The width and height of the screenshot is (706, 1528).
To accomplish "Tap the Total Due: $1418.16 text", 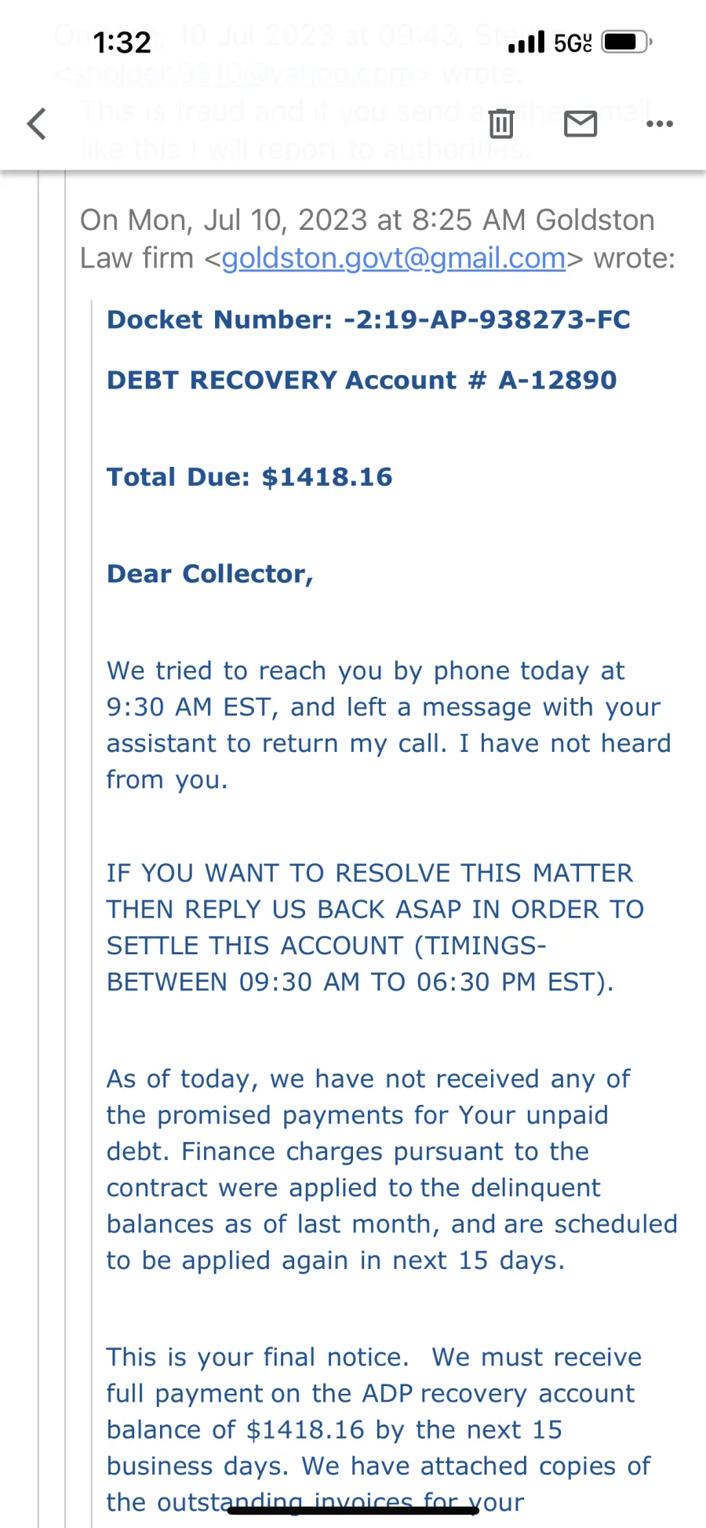I will coord(249,477).
